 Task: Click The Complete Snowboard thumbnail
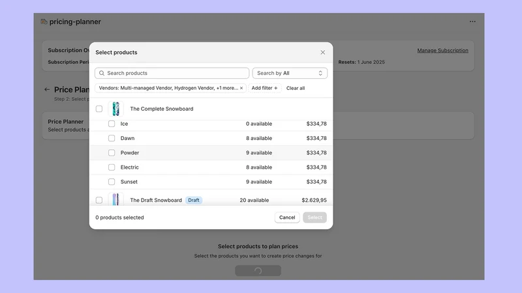pyautogui.click(x=116, y=109)
